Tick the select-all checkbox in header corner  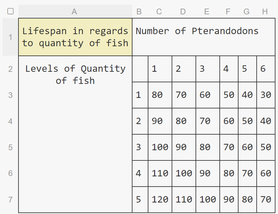click(11, 11)
